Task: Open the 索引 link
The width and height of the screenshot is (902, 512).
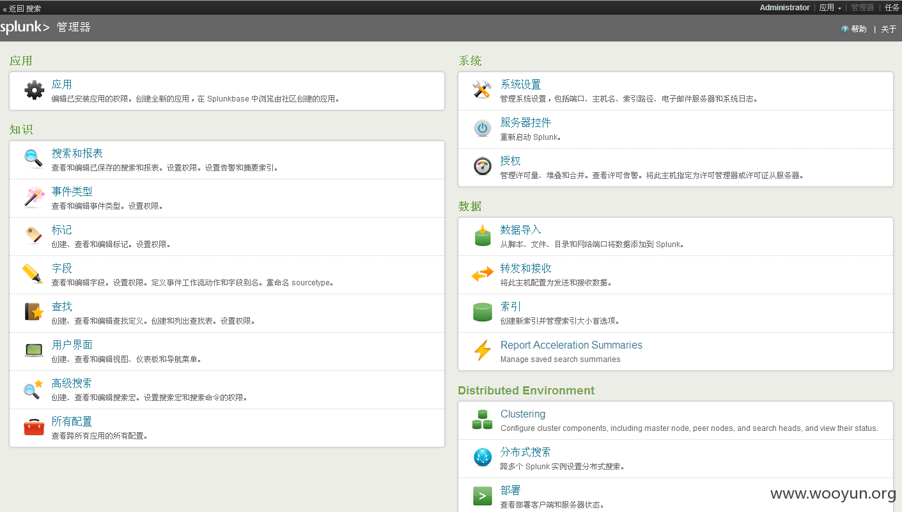Action: [x=510, y=306]
